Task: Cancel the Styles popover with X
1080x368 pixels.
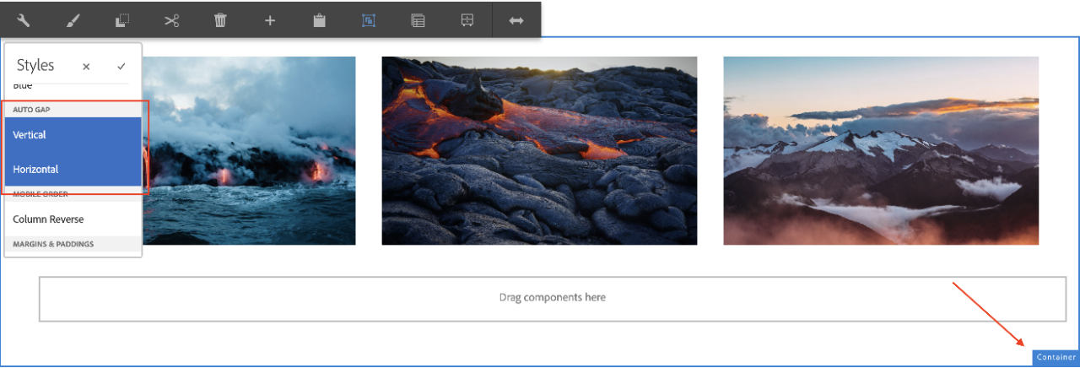Action: pos(86,67)
